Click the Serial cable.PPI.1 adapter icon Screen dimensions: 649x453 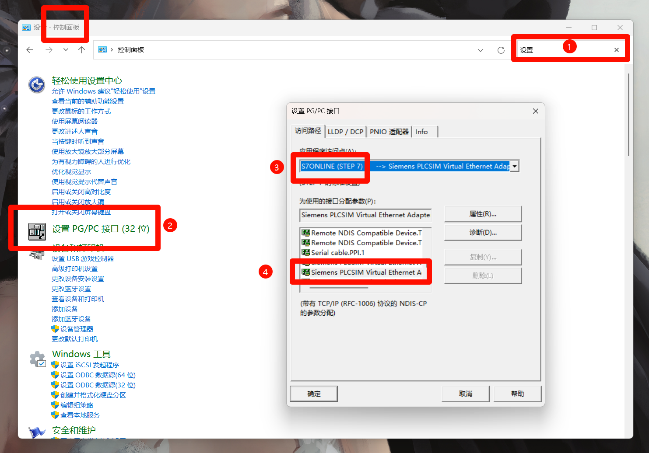point(306,252)
